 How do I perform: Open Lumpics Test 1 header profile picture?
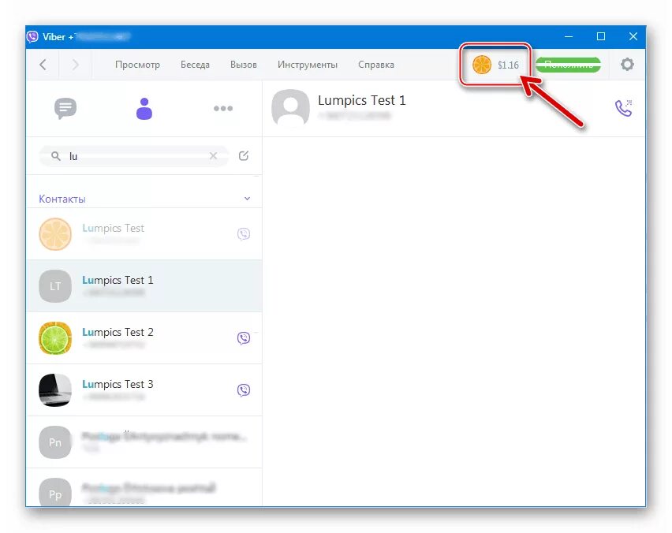pos(290,107)
